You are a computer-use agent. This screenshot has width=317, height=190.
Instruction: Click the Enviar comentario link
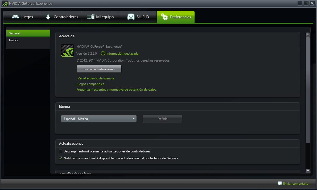coord(295,184)
